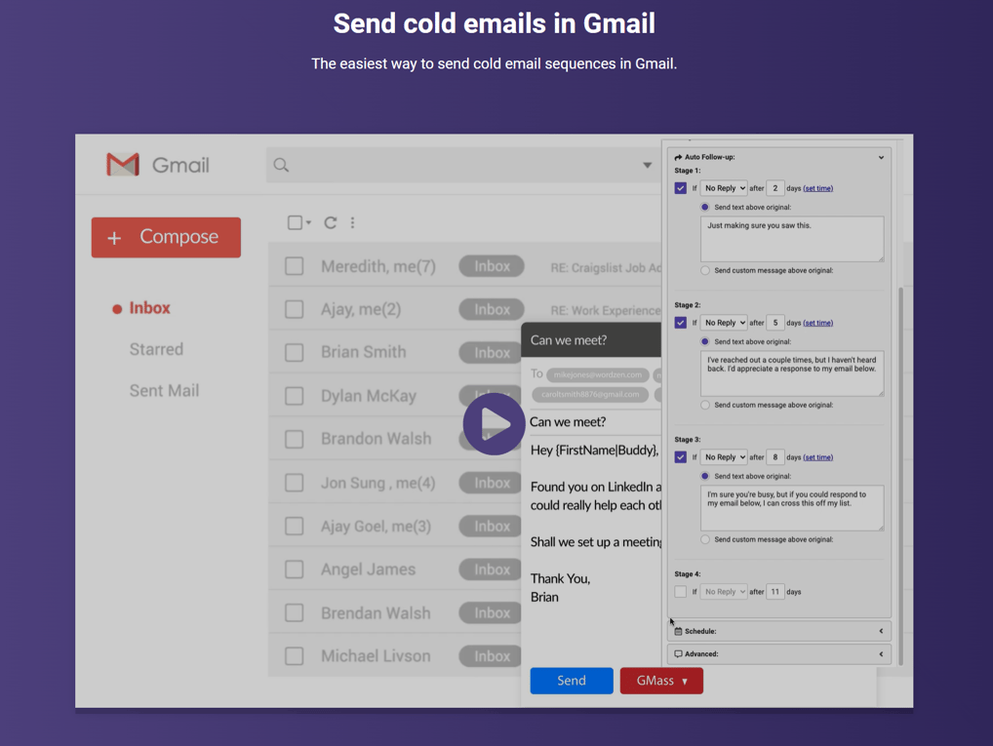Click the red GMass button
This screenshot has height=746, width=993.
click(661, 681)
